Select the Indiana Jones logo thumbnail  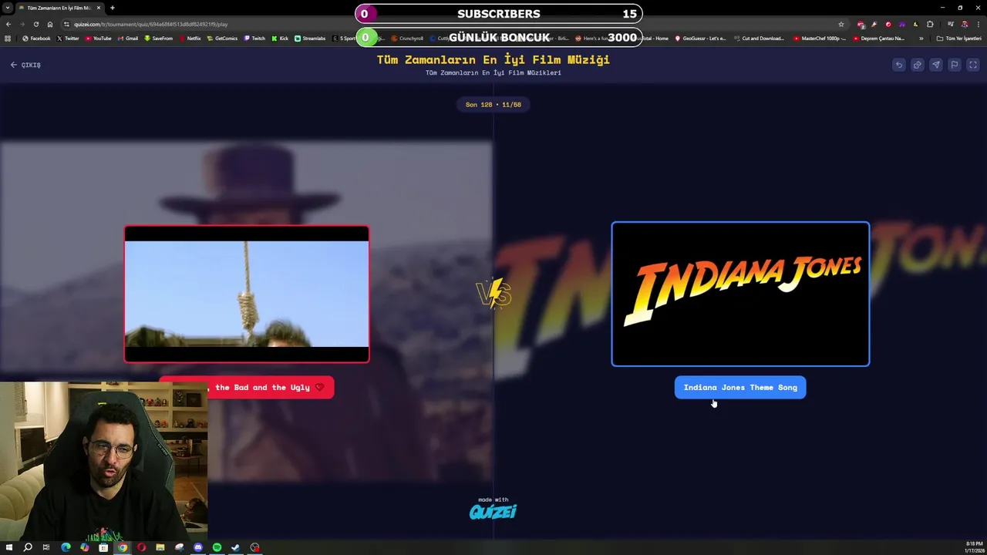click(740, 294)
